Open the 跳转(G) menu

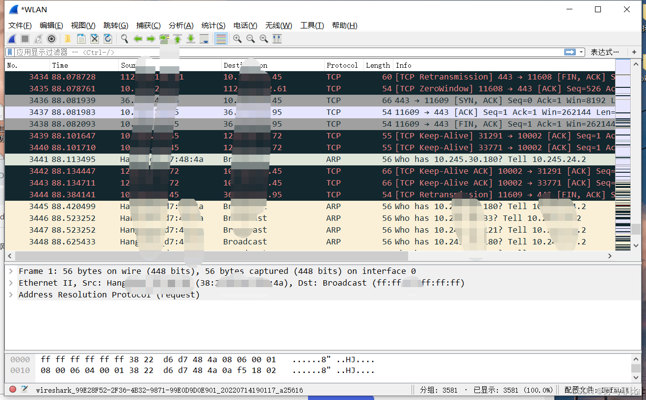tap(116, 26)
